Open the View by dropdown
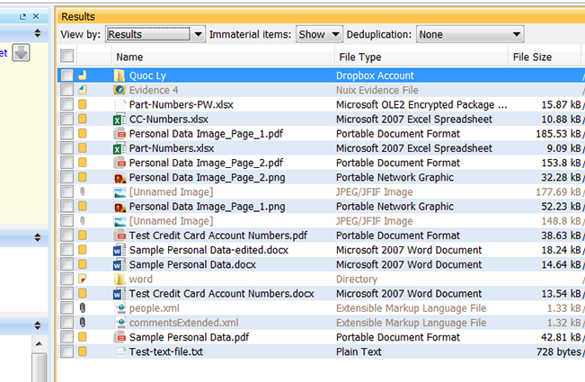The image size is (585, 382). pyautogui.click(x=155, y=34)
